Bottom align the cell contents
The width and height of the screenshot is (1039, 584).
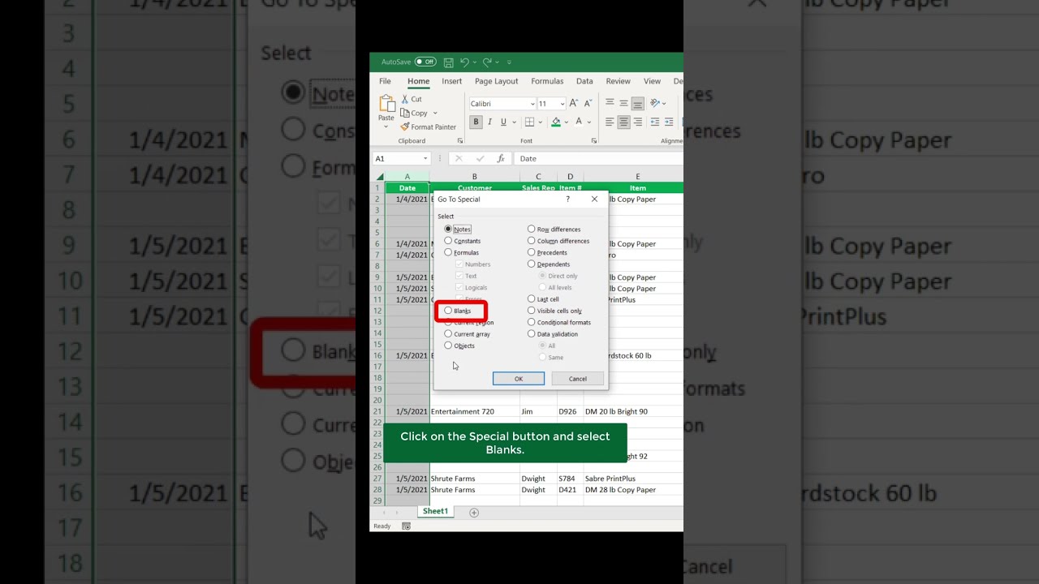coord(637,103)
